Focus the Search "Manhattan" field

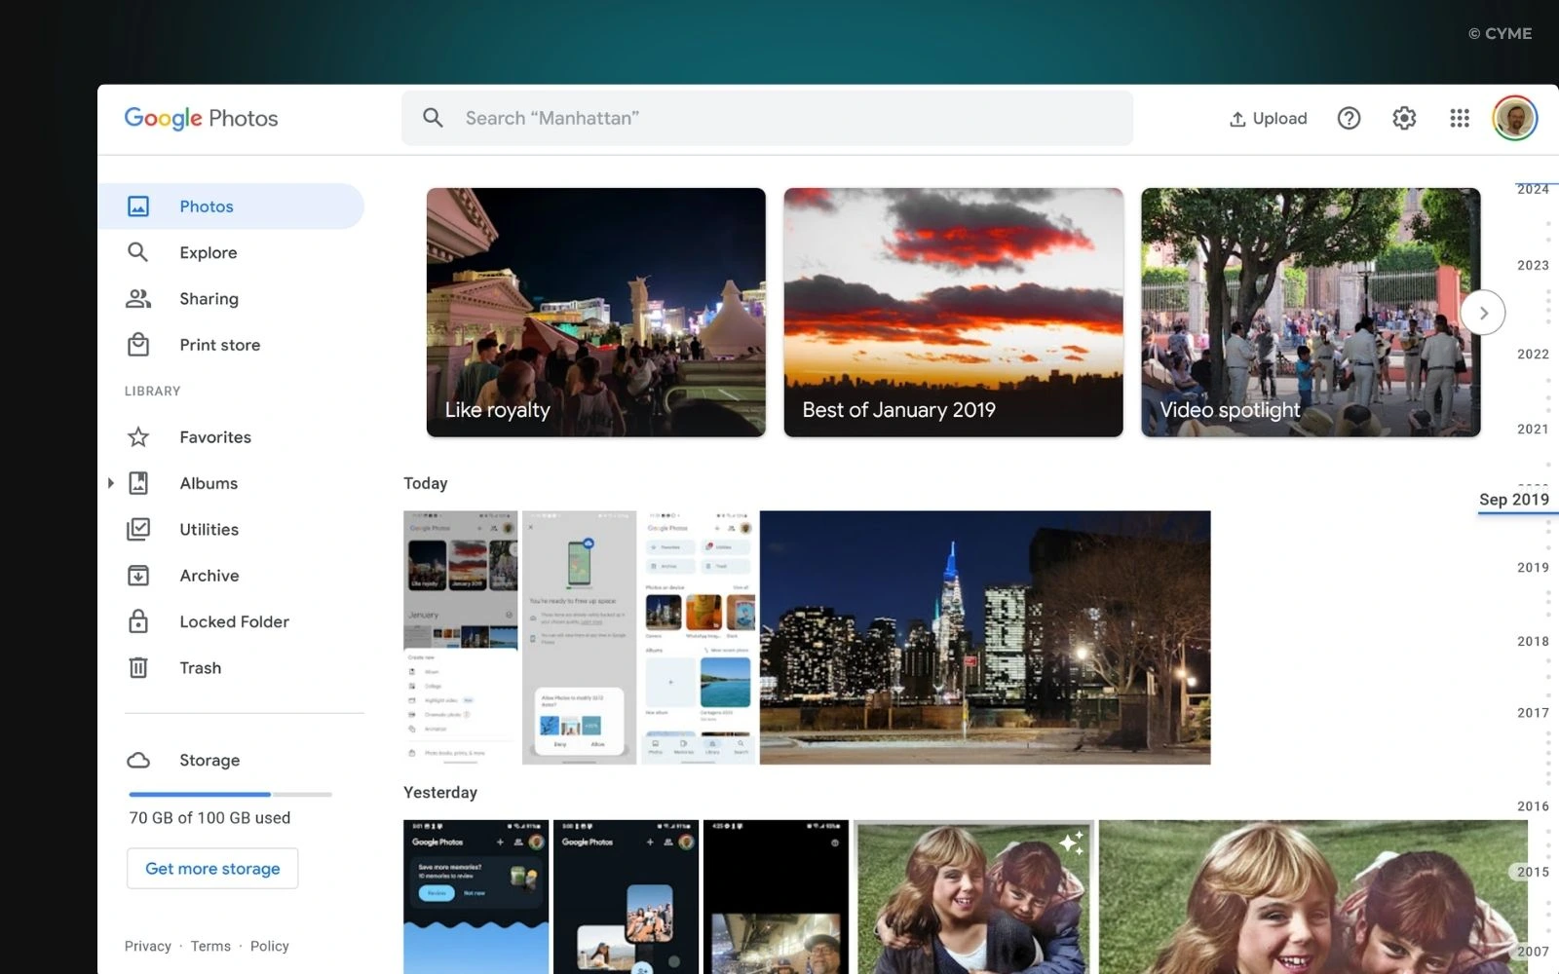(767, 118)
